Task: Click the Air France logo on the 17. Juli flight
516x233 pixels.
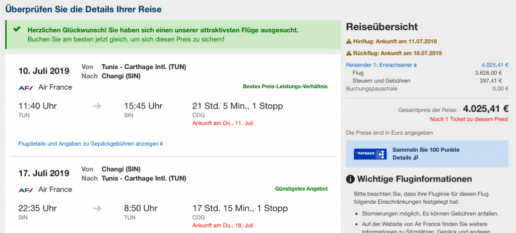Action: click(x=26, y=190)
